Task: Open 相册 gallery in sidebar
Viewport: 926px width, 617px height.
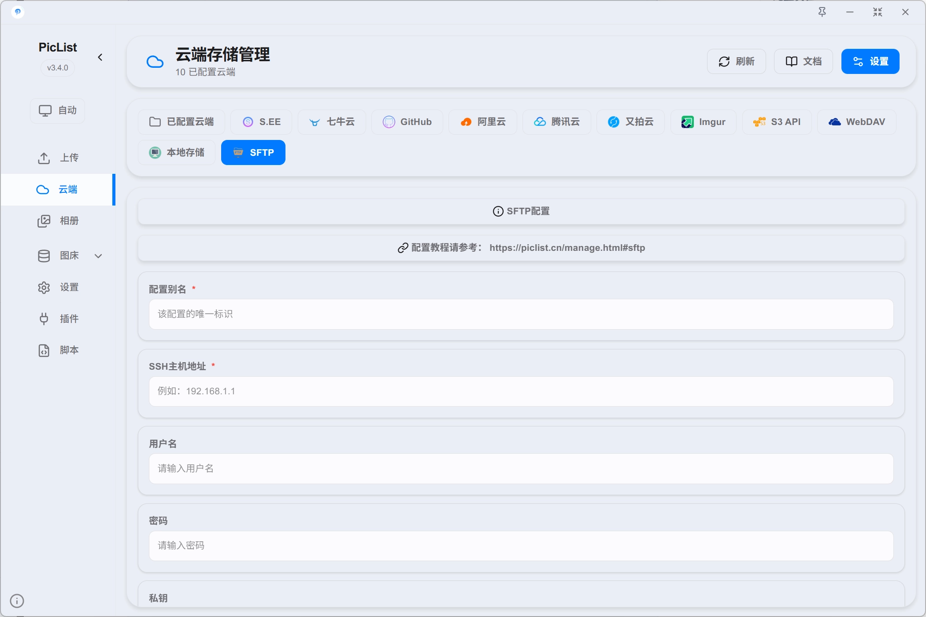Action: pyautogui.click(x=58, y=221)
